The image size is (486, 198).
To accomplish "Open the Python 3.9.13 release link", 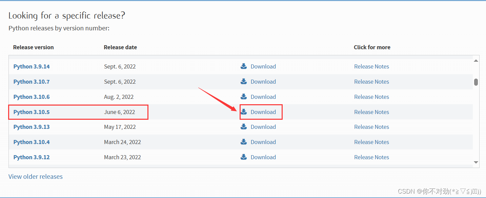I will [x=32, y=127].
